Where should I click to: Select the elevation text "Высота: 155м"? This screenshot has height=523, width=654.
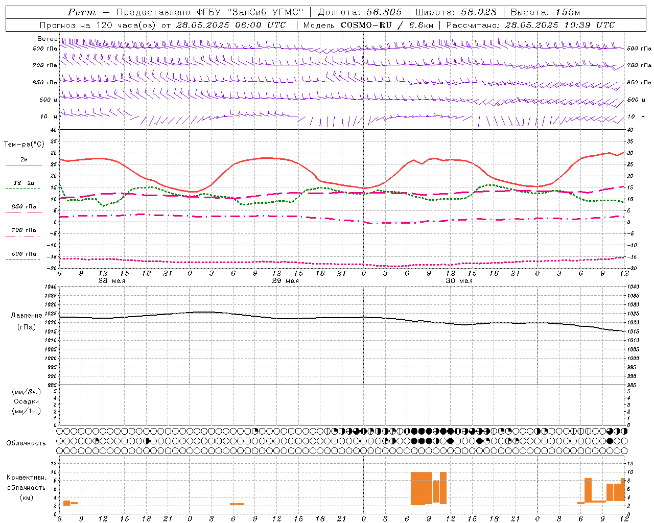coord(546,12)
